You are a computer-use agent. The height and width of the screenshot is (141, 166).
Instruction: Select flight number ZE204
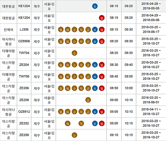coord(24,65)
